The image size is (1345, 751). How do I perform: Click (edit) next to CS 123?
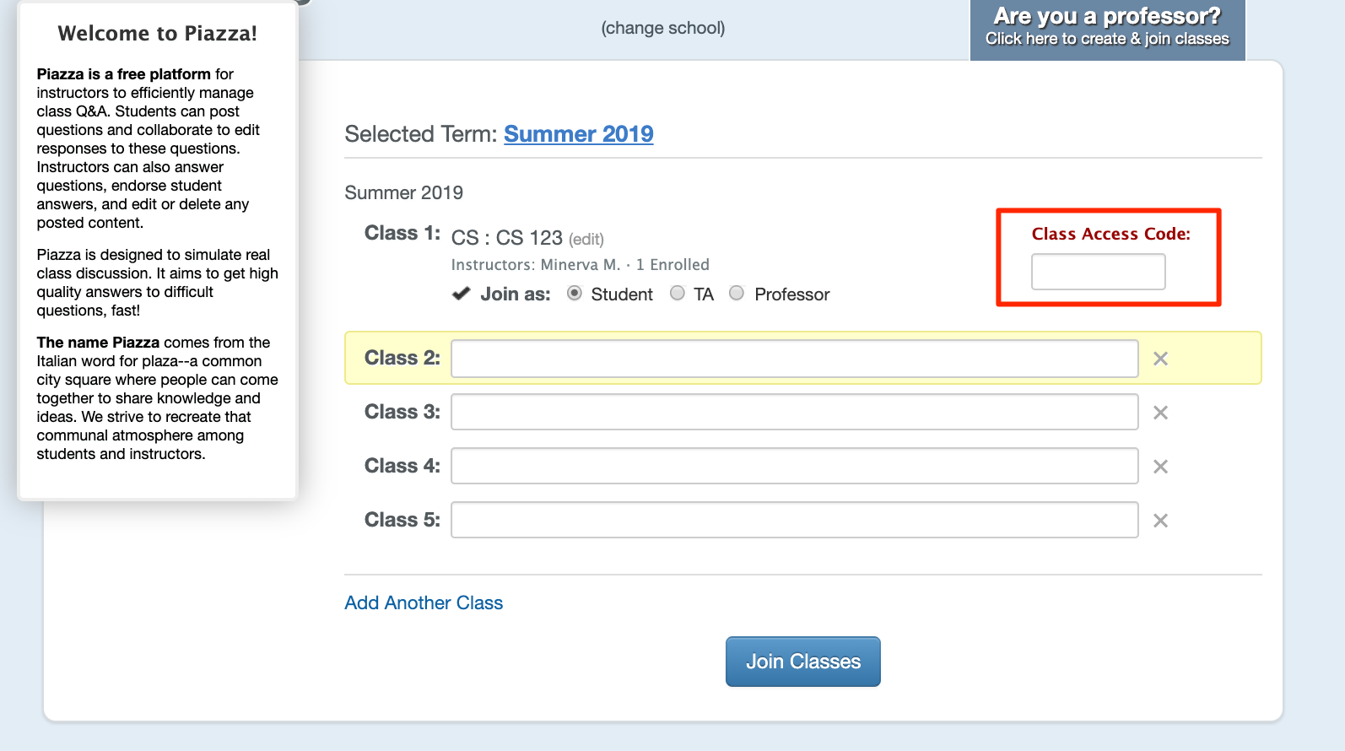coord(586,240)
